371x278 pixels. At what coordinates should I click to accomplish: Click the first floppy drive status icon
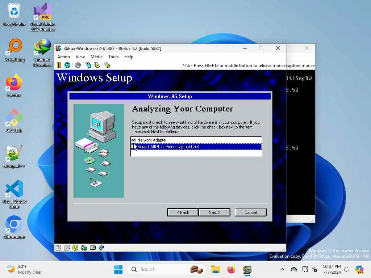coord(58,248)
